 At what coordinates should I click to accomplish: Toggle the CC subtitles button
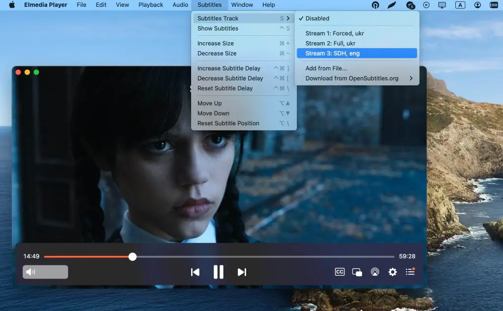tap(340, 272)
